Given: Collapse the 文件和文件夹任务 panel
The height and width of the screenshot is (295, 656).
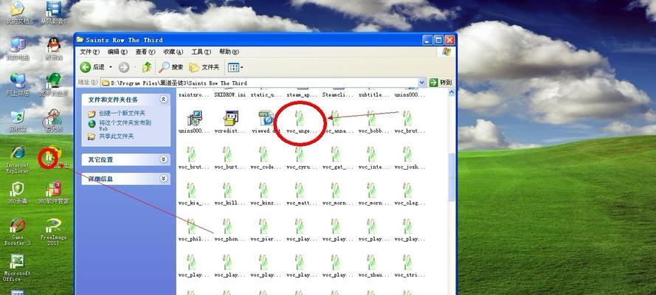Looking at the screenshot, I should (163, 100).
